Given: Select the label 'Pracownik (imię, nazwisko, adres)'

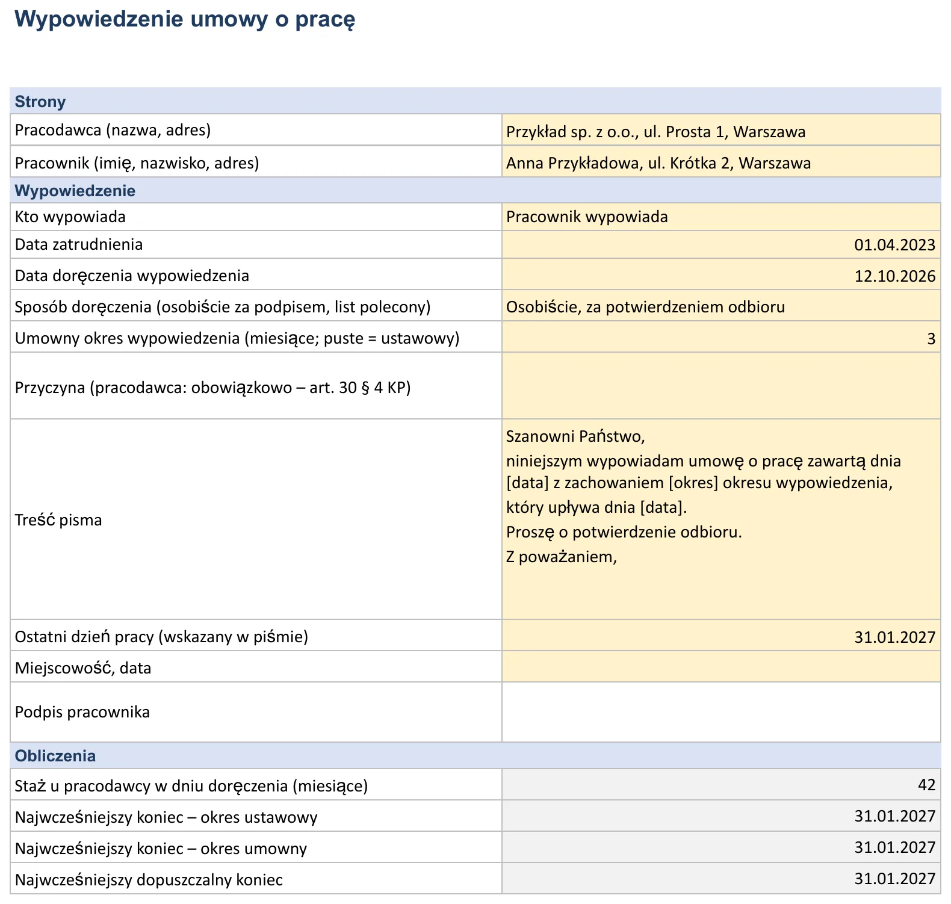Looking at the screenshot, I should (x=137, y=163).
